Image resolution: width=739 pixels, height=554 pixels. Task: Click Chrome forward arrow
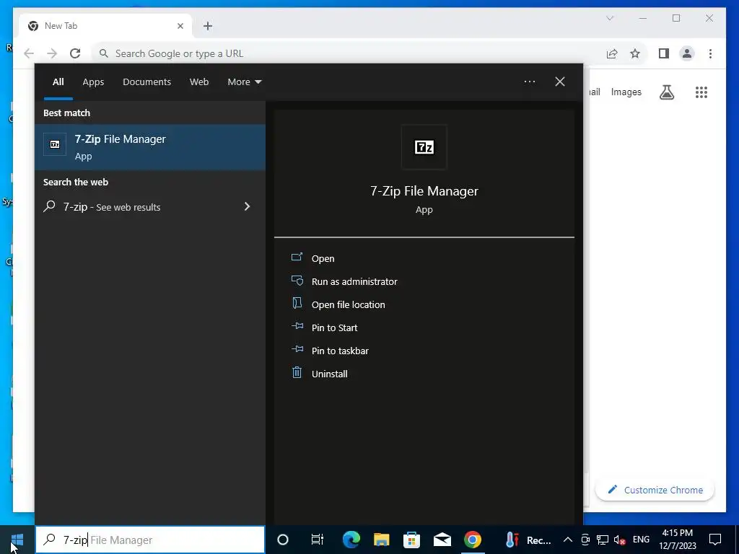pyautogui.click(x=52, y=53)
